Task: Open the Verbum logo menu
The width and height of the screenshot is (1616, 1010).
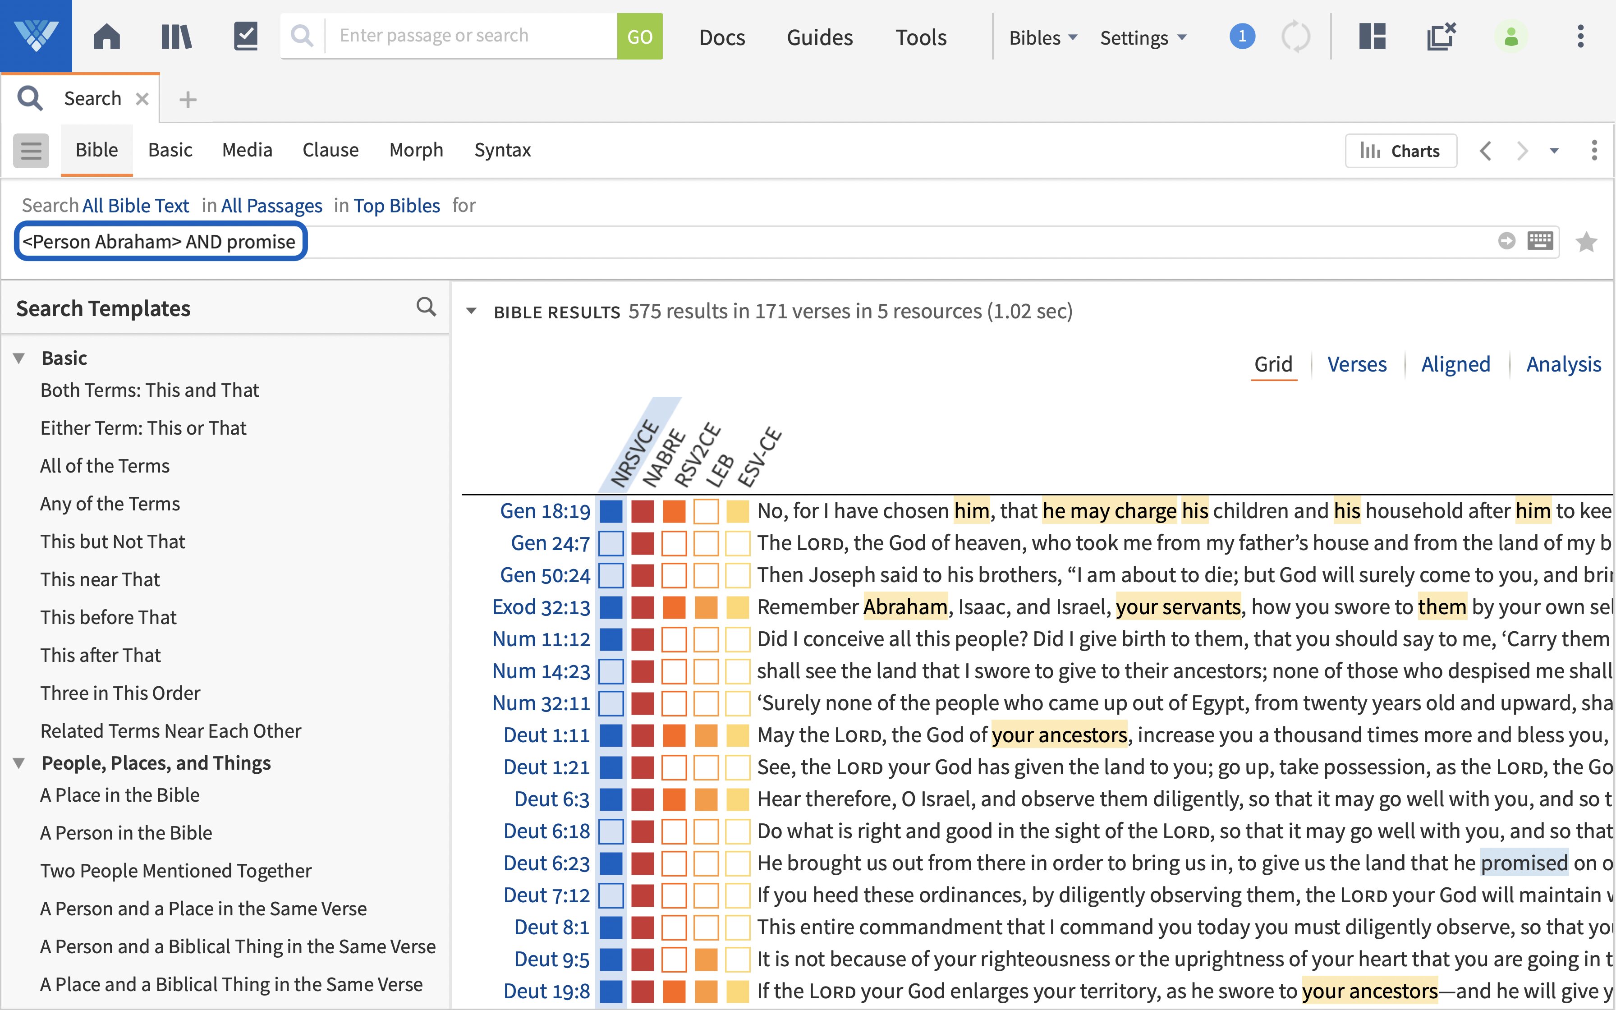Action: pyautogui.click(x=36, y=36)
